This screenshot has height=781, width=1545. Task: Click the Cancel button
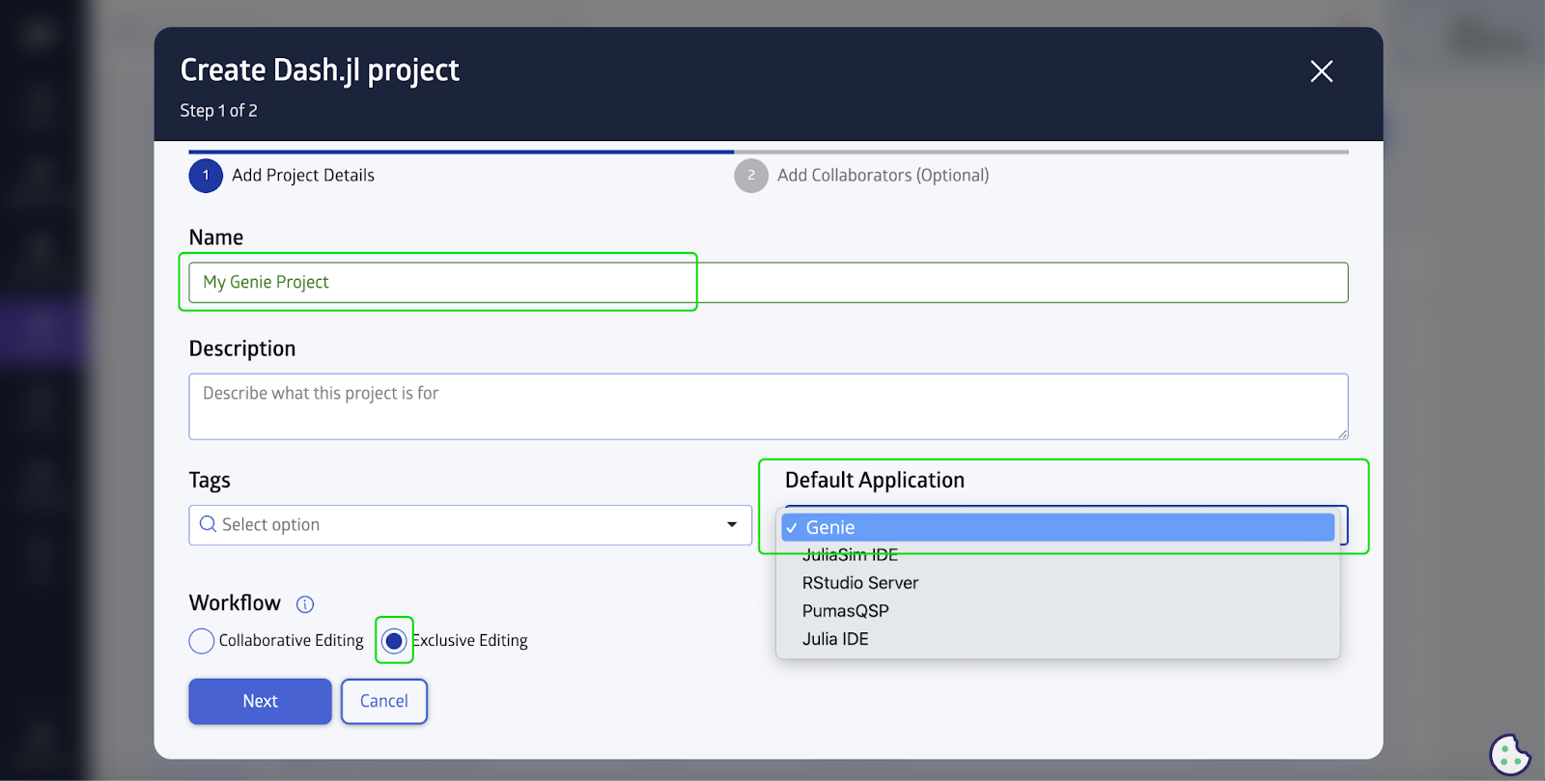pos(384,701)
